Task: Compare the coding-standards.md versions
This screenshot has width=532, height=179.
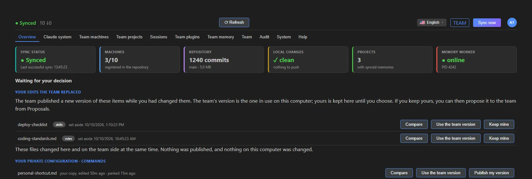Action: tap(414, 138)
